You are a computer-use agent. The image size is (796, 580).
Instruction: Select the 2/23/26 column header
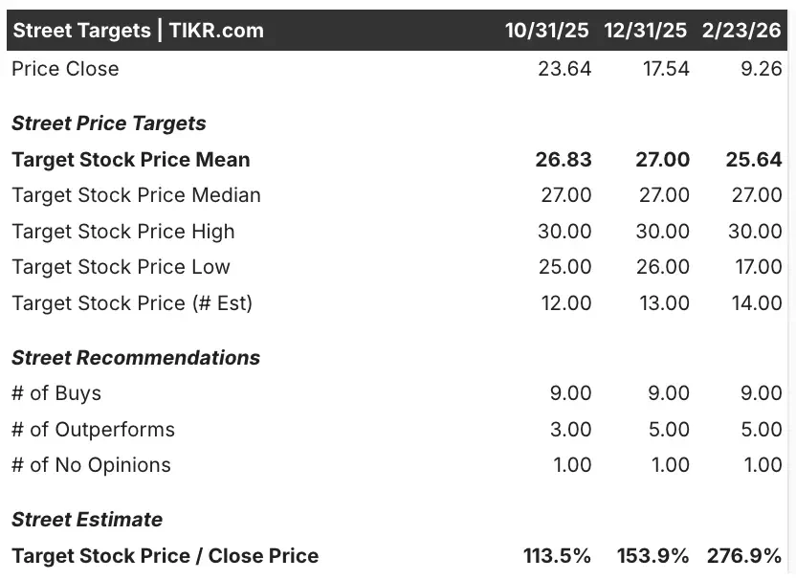point(741,31)
